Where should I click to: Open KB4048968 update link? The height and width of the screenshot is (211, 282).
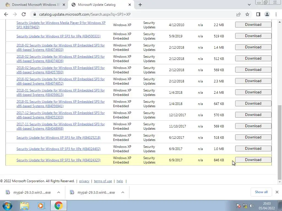61,126
